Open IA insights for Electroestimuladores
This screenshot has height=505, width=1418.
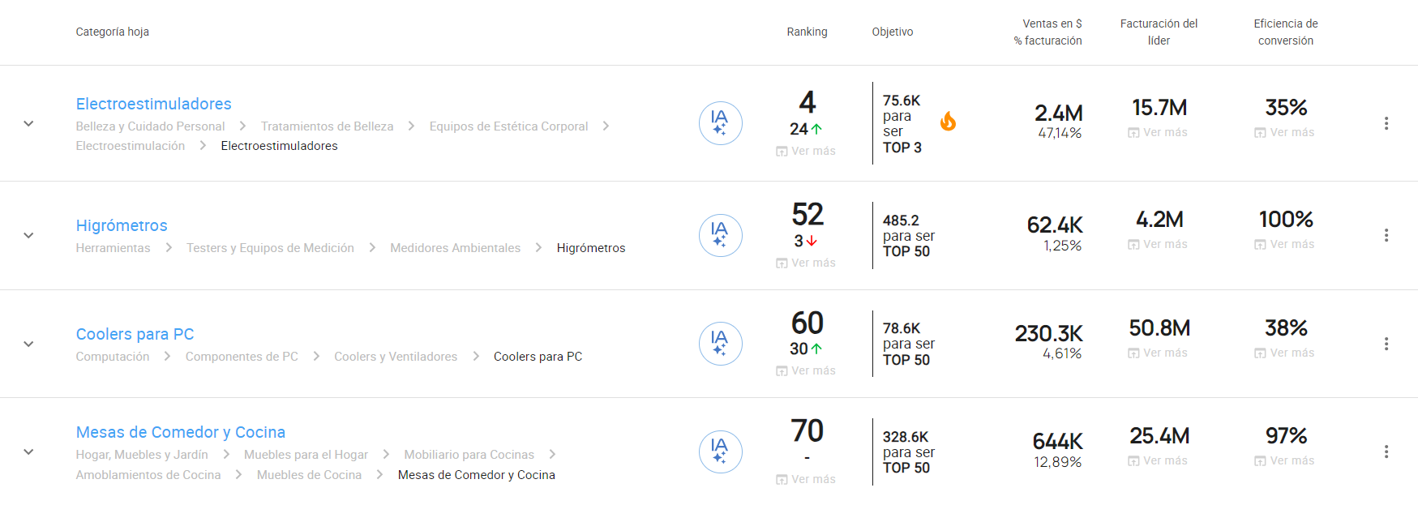coord(720,123)
